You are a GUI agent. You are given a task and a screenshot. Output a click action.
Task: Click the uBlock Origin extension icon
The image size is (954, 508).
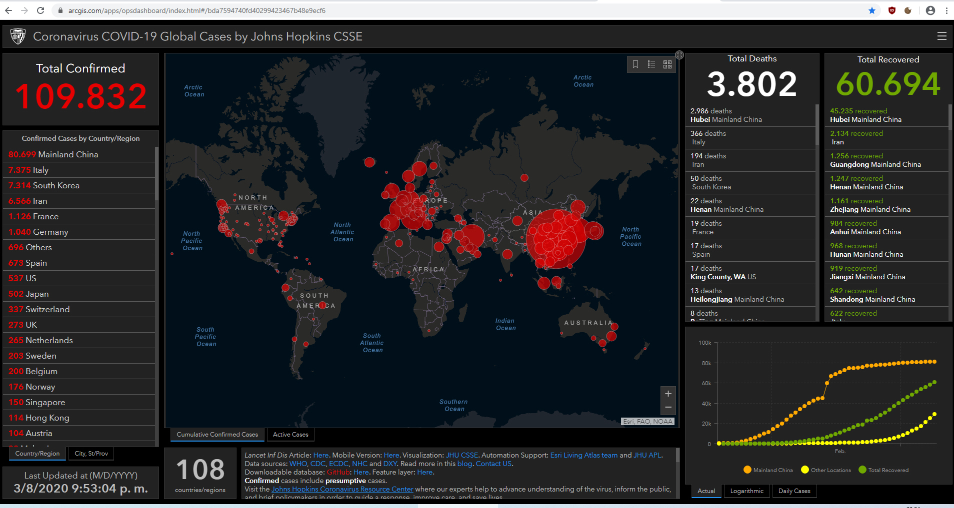pyautogui.click(x=892, y=10)
